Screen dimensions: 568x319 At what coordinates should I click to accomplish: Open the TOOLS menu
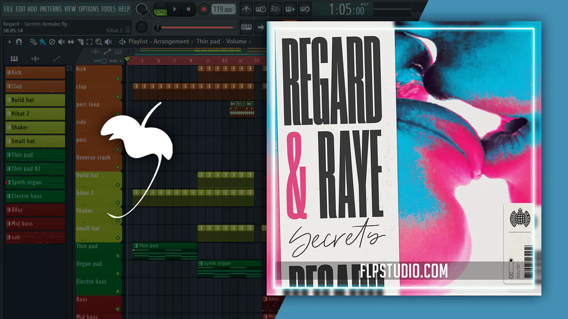(x=108, y=9)
